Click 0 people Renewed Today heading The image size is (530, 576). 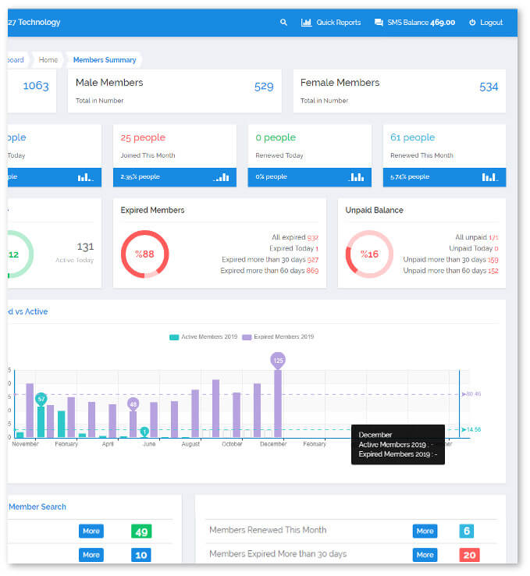tap(276, 137)
